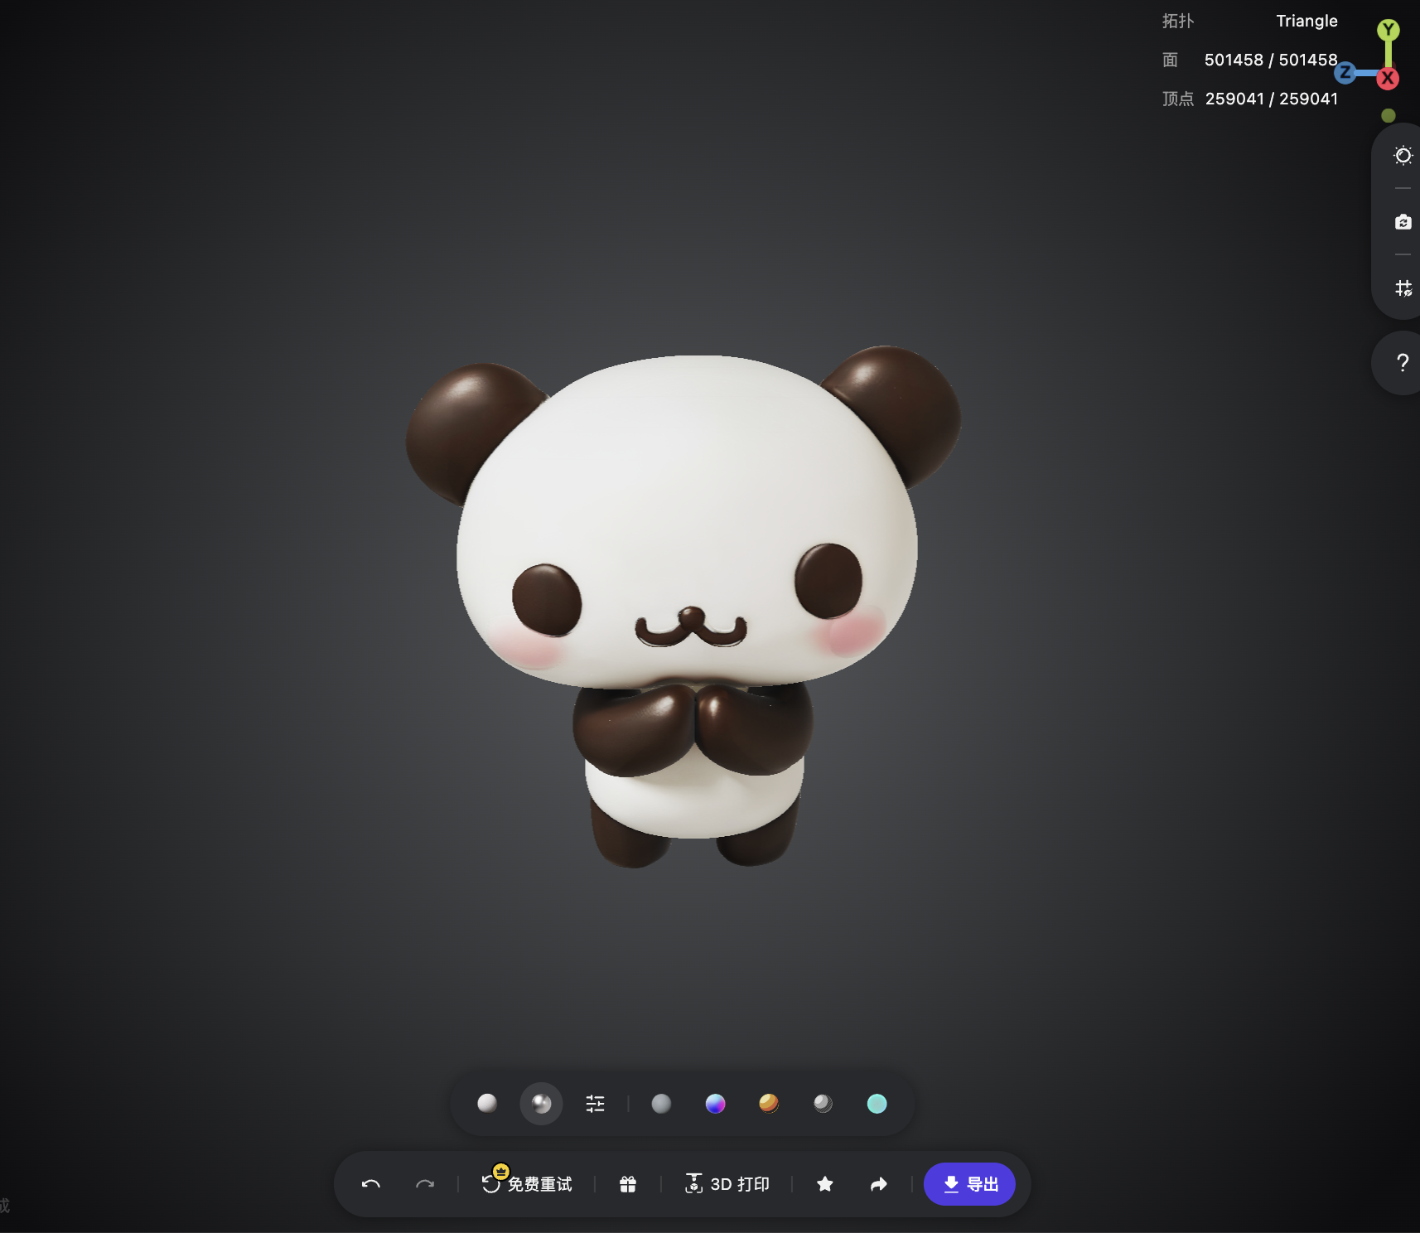This screenshot has width=1420, height=1233.
Task: Select the plain white render mode sphere
Action: pos(487,1103)
